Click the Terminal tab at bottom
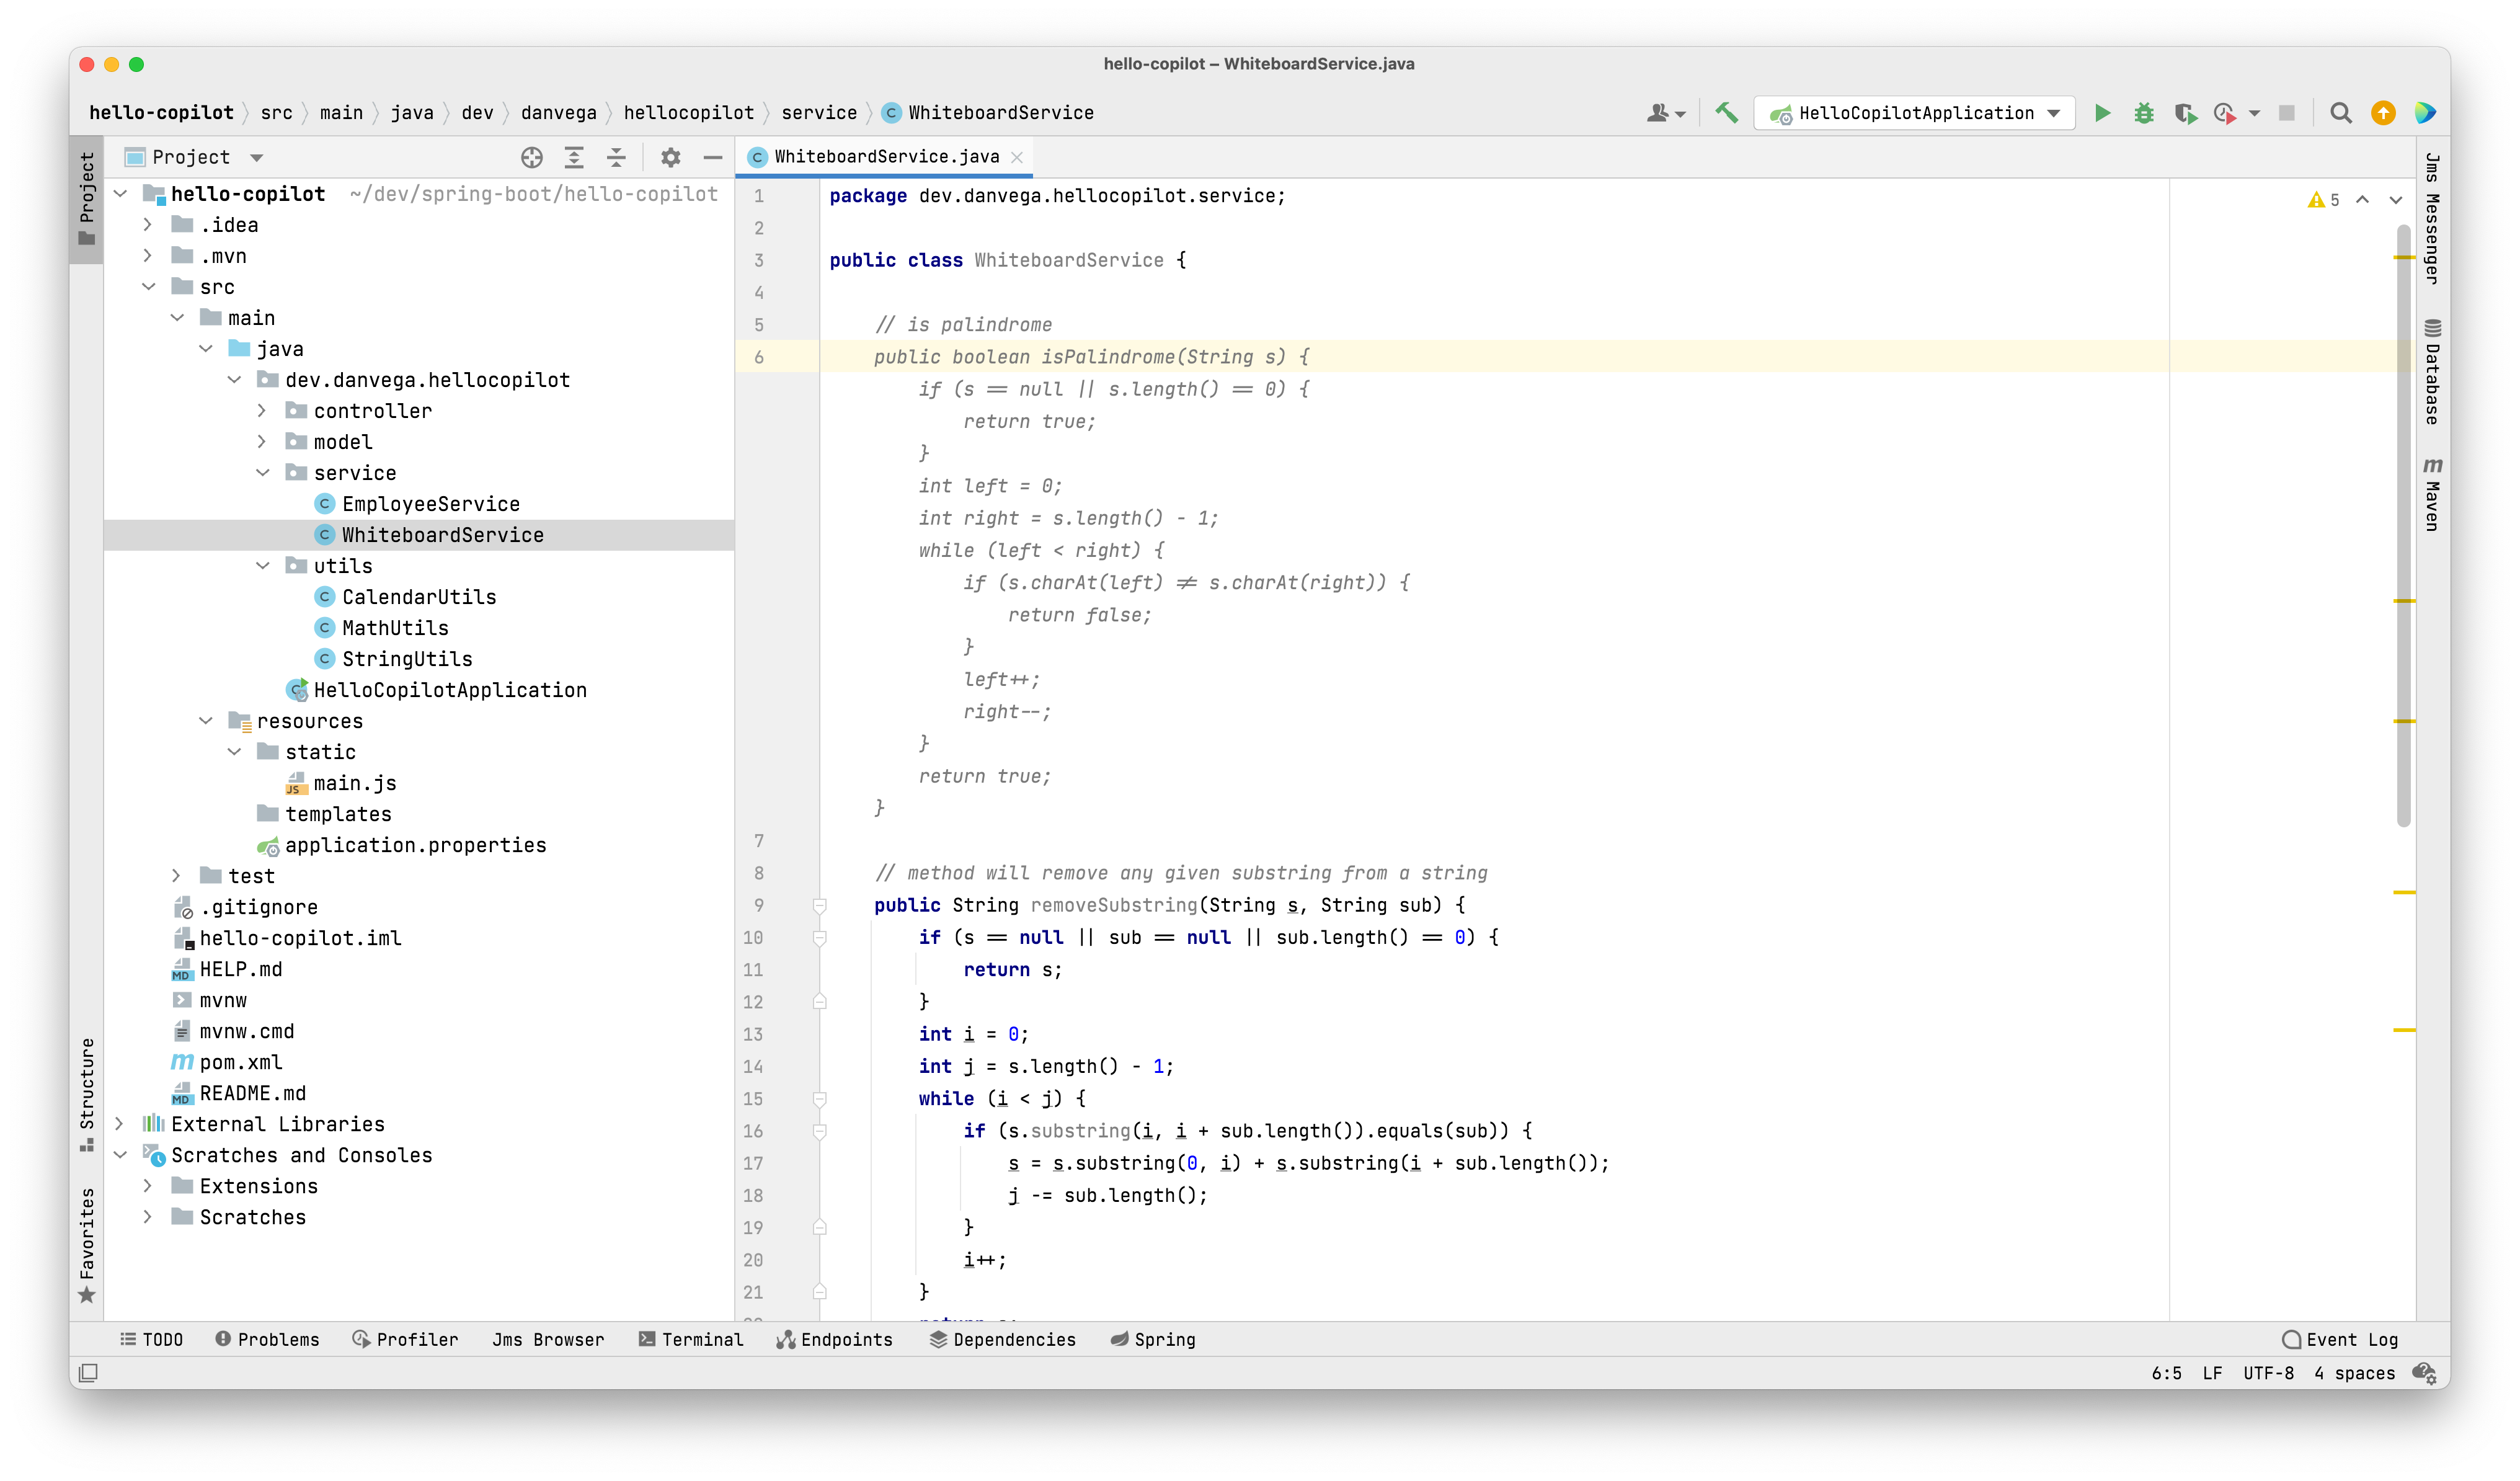2520x1481 pixels. 698,1338
